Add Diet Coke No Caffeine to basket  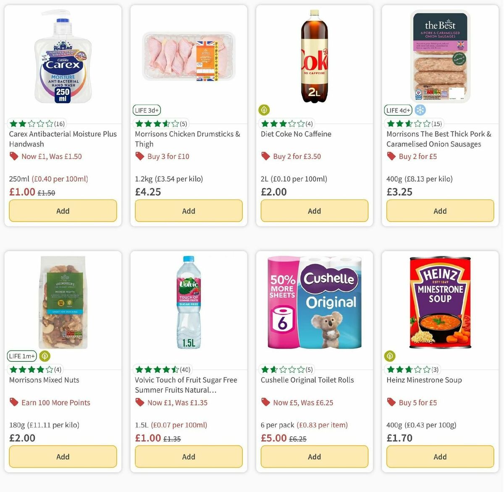point(314,211)
